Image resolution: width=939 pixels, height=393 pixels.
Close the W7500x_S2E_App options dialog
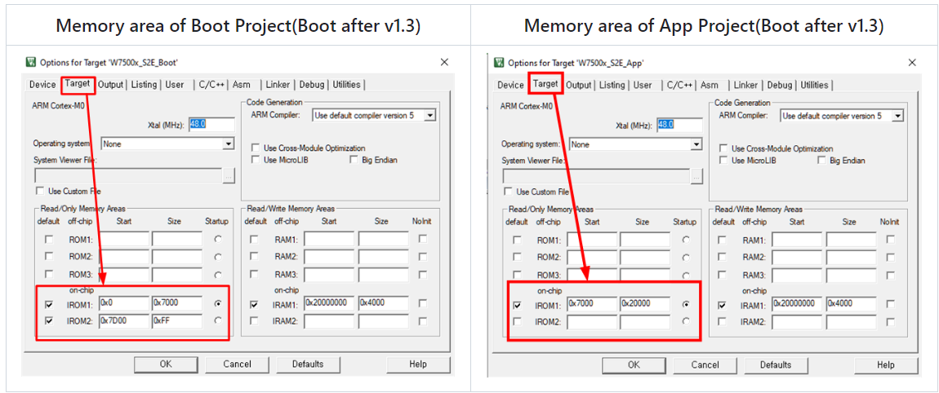pyautogui.click(x=912, y=63)
